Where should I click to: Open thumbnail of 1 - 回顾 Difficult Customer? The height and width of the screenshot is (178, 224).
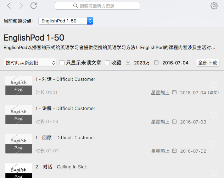[18, 144]
